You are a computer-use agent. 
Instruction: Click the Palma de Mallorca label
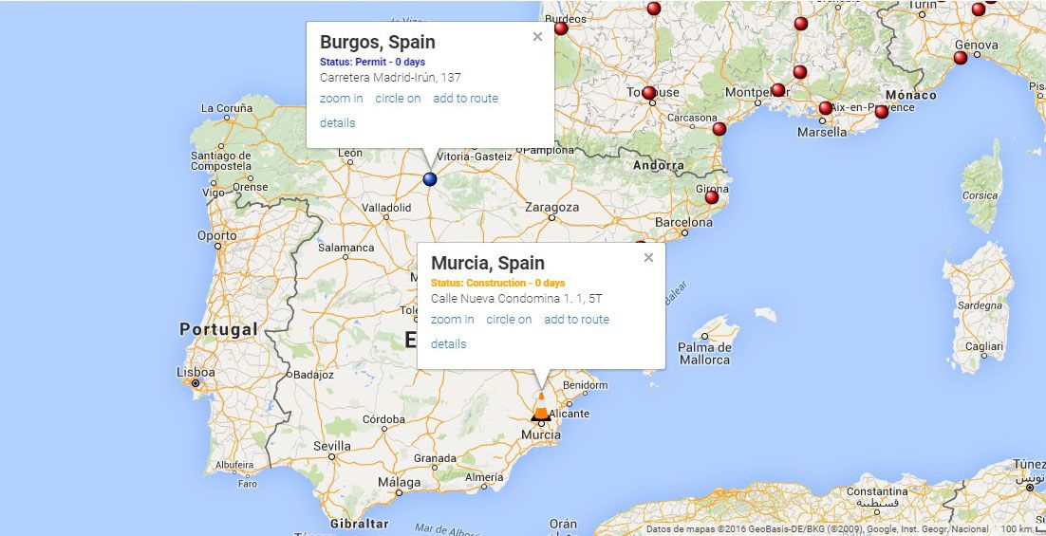(x=704, y=353)
